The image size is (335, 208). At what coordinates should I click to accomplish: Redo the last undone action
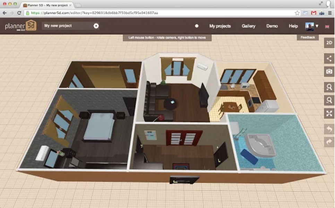tap(329, 142)
